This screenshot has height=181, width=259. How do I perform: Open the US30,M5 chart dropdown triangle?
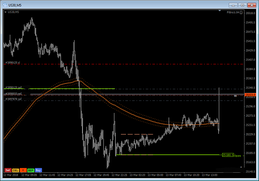pos(5,12)
